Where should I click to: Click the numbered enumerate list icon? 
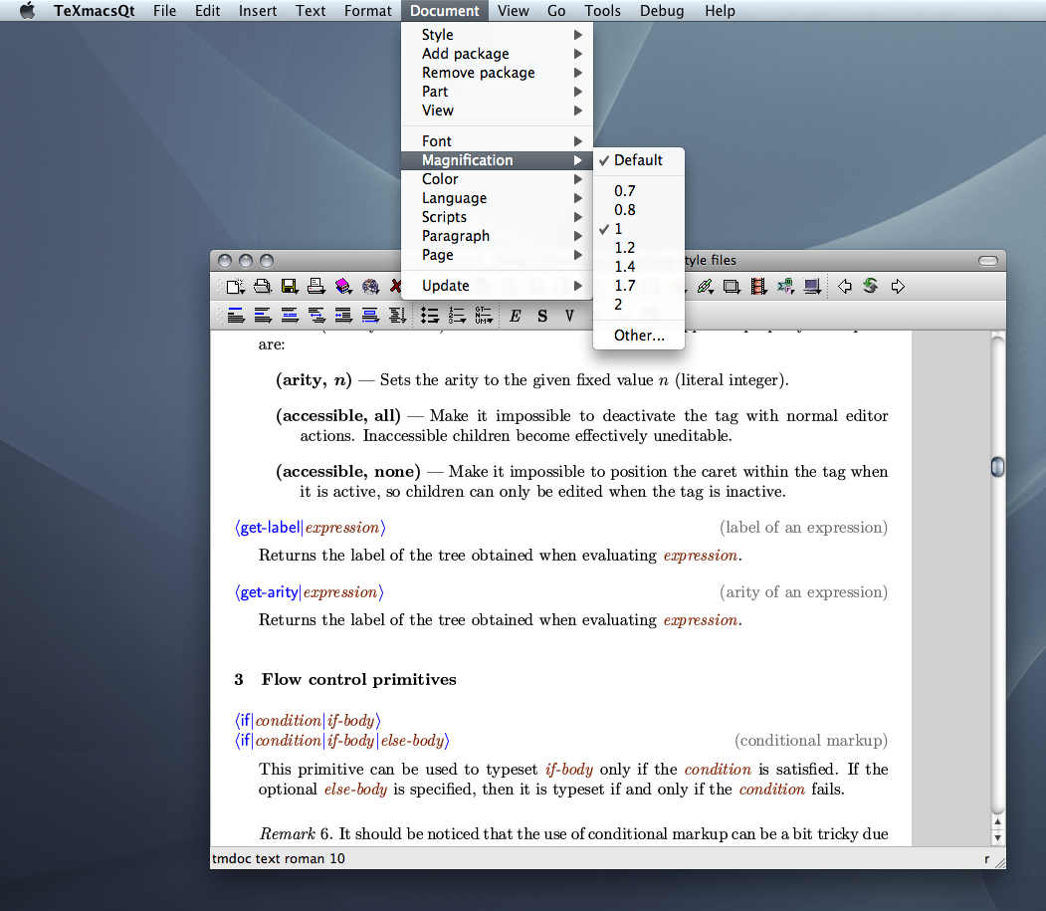coord(457,316)
